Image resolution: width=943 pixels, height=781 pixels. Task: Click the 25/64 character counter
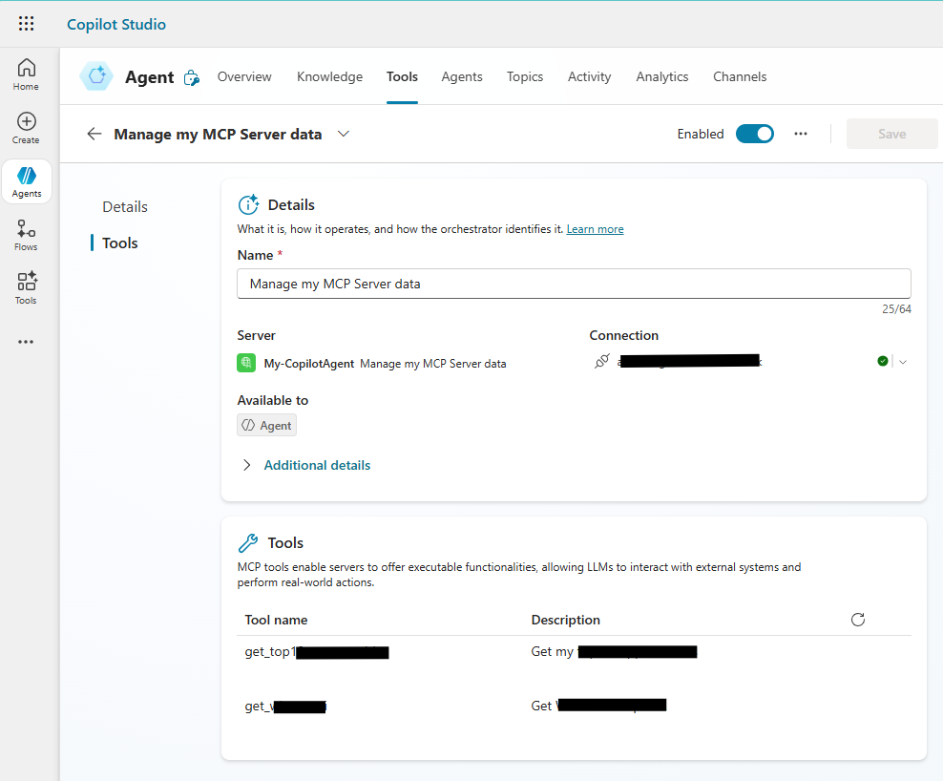[896, 309]
